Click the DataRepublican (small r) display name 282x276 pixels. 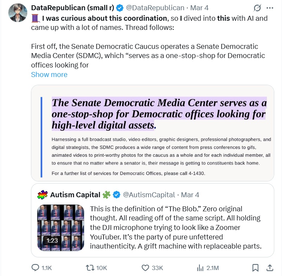pyautogui.click(x=72, y=8)
